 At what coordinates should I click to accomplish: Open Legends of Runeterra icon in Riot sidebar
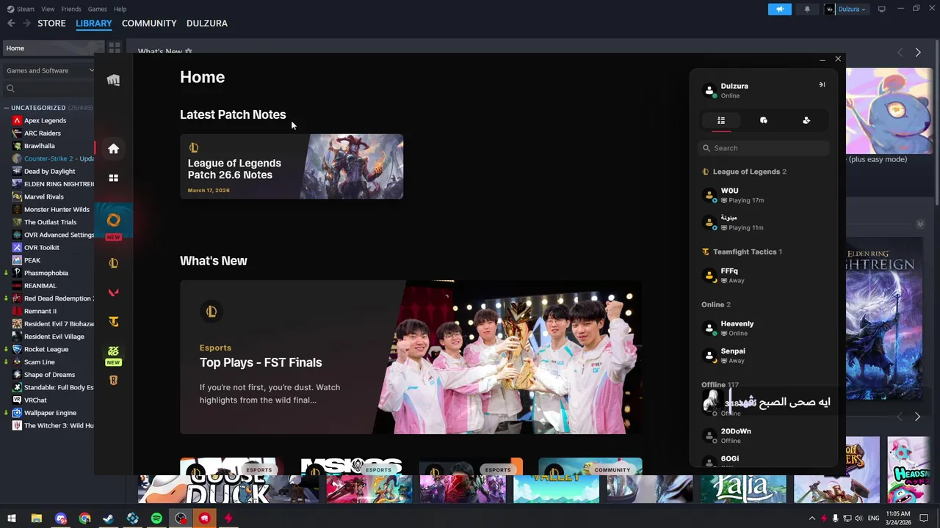(x=113, y=381)
